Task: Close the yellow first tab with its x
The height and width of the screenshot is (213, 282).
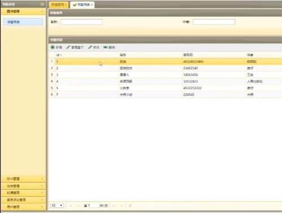Action: click(66, 5)
